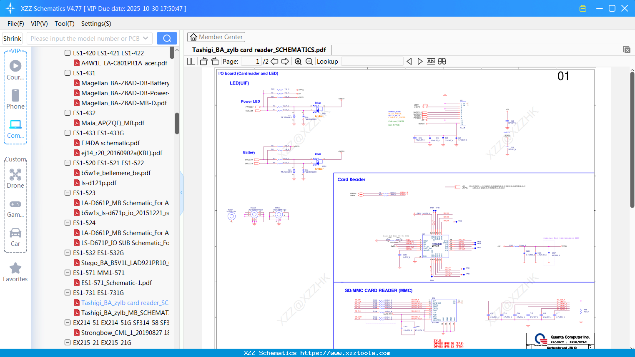Viewport: 635px width, 357px height.
Task: Open ej14_r20_20160902a(KBL).pdf
Action: [x=122, y=153]
